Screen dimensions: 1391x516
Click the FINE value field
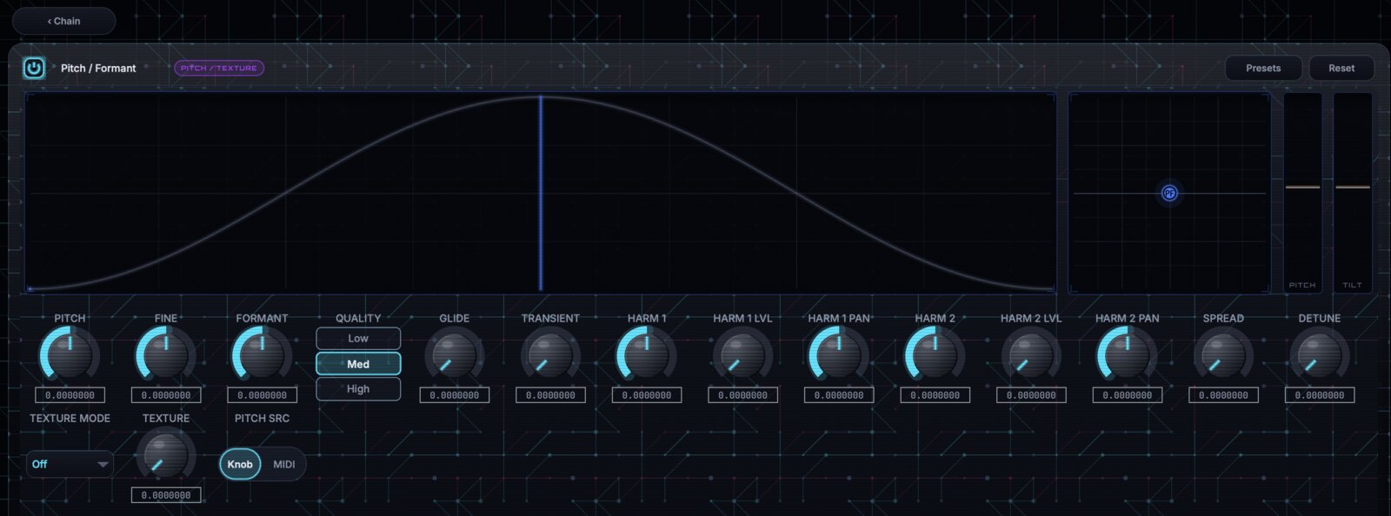tap(166, 395)
